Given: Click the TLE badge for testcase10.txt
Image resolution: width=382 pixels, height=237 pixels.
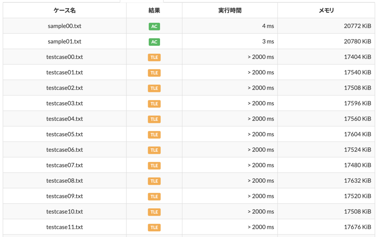Looking at the screenshot, I should point(154,211).
